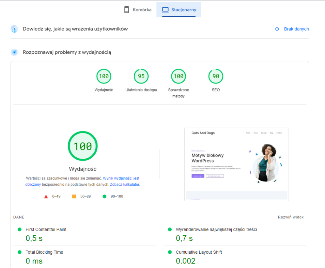325x268 pixels.
Task: Open Wynik wydajności jest obliczony link
Action: point(121,178)
